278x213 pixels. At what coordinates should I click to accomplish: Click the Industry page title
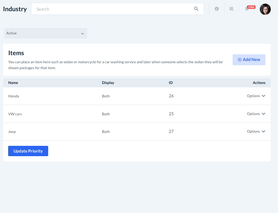coord(15,9)
